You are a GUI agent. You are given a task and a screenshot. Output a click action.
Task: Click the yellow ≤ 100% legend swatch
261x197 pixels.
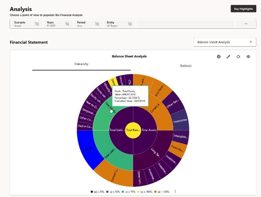point(138,192)
